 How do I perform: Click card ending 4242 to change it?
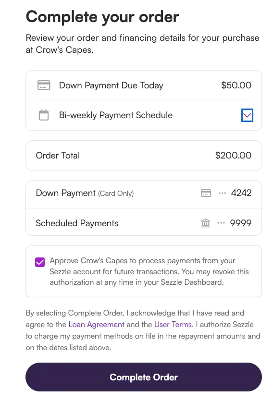point(241,193)
